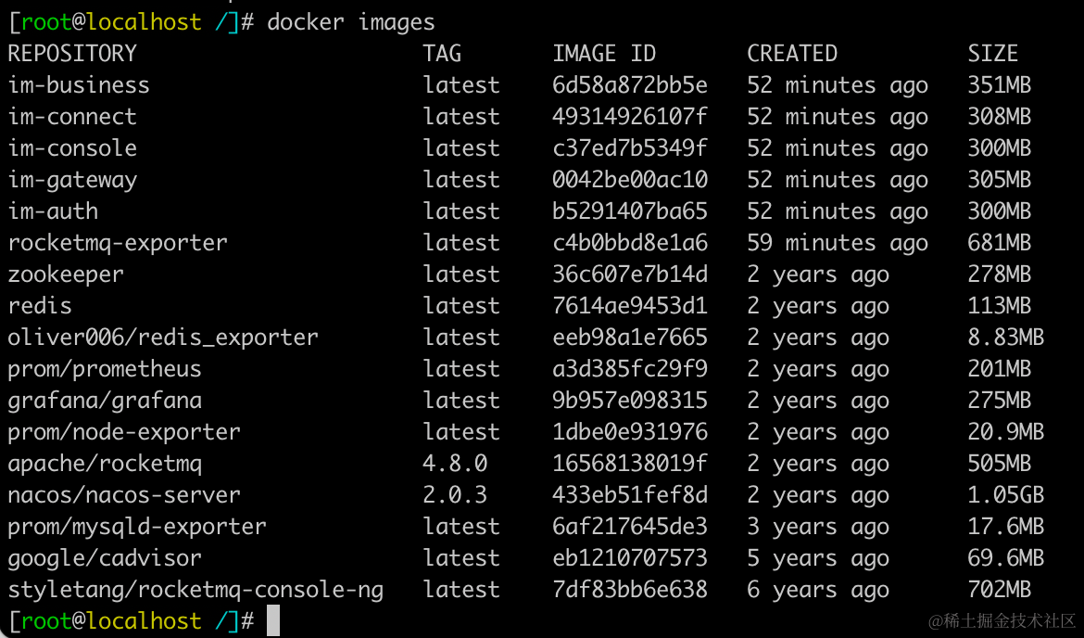Click the 1.05GB size value
Viewport: 1084px width, 638px height.
1006,495
